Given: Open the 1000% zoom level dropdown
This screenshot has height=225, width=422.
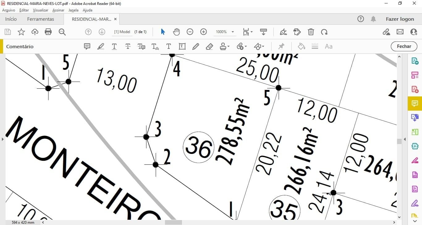Looking at the screenshot, I should pyautogui.click(x=233, y=32).
